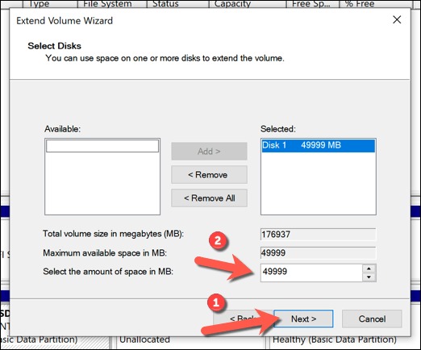Screen dimensions: 421x350
Task: Click the amount of space input field
Action: (x=311, y=273)
